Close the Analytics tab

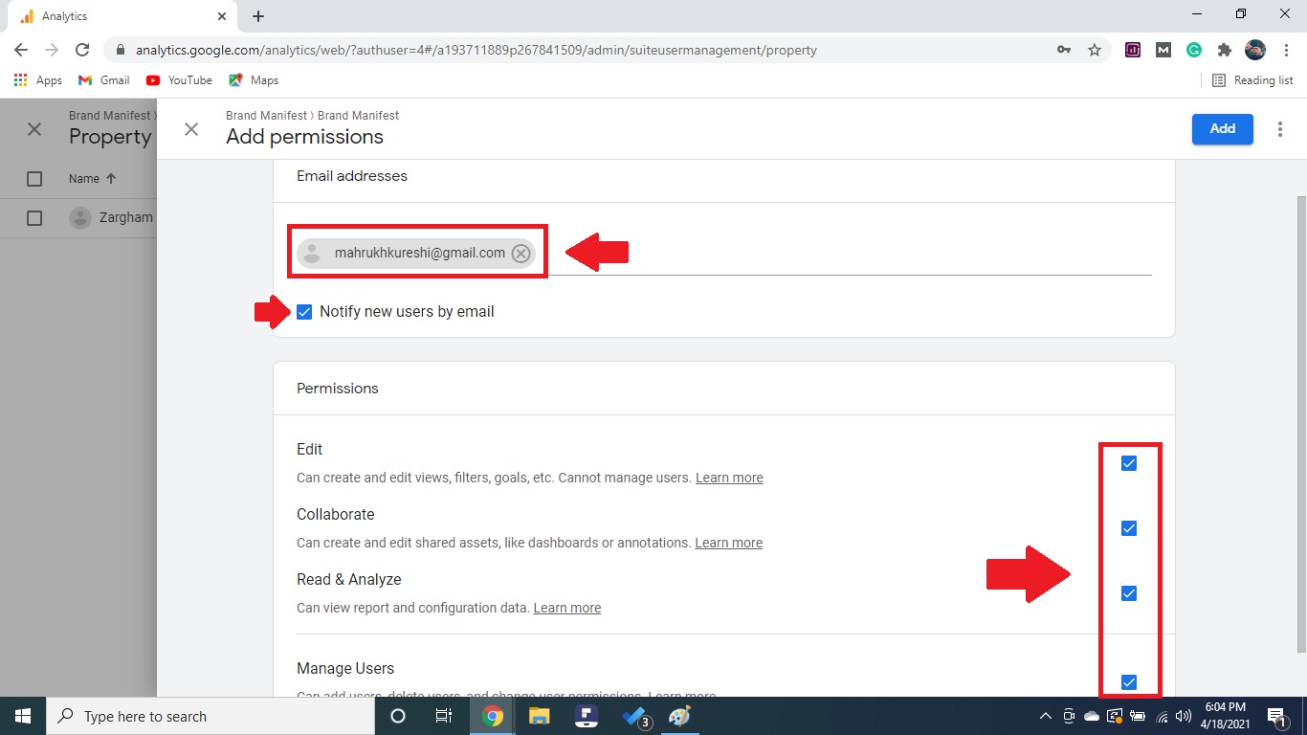pyautogui.click(x=222, y=16)
